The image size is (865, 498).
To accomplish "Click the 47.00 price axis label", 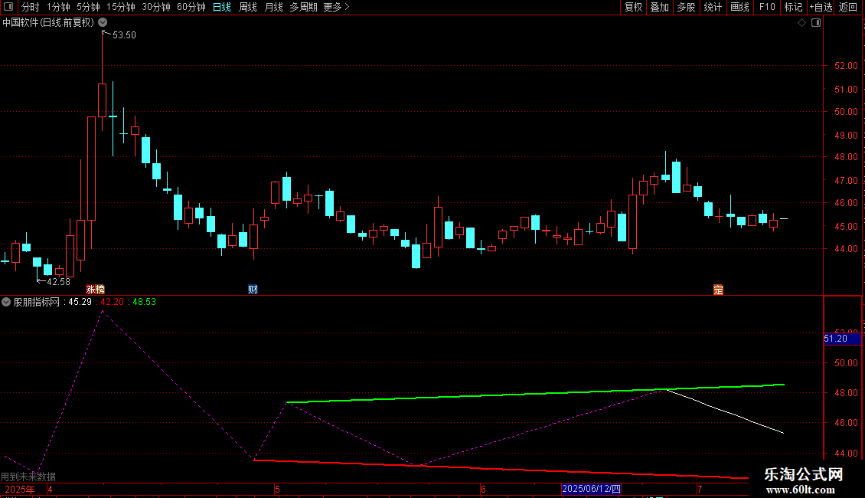I will pos(846,181).
